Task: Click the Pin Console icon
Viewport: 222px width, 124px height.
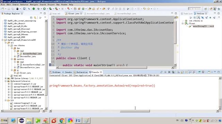Action: click(199, 72)
